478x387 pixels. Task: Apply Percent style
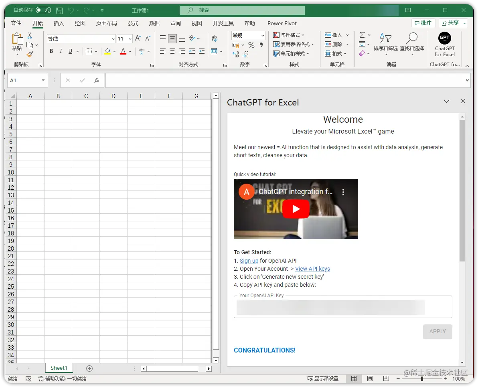pos(251,45)
